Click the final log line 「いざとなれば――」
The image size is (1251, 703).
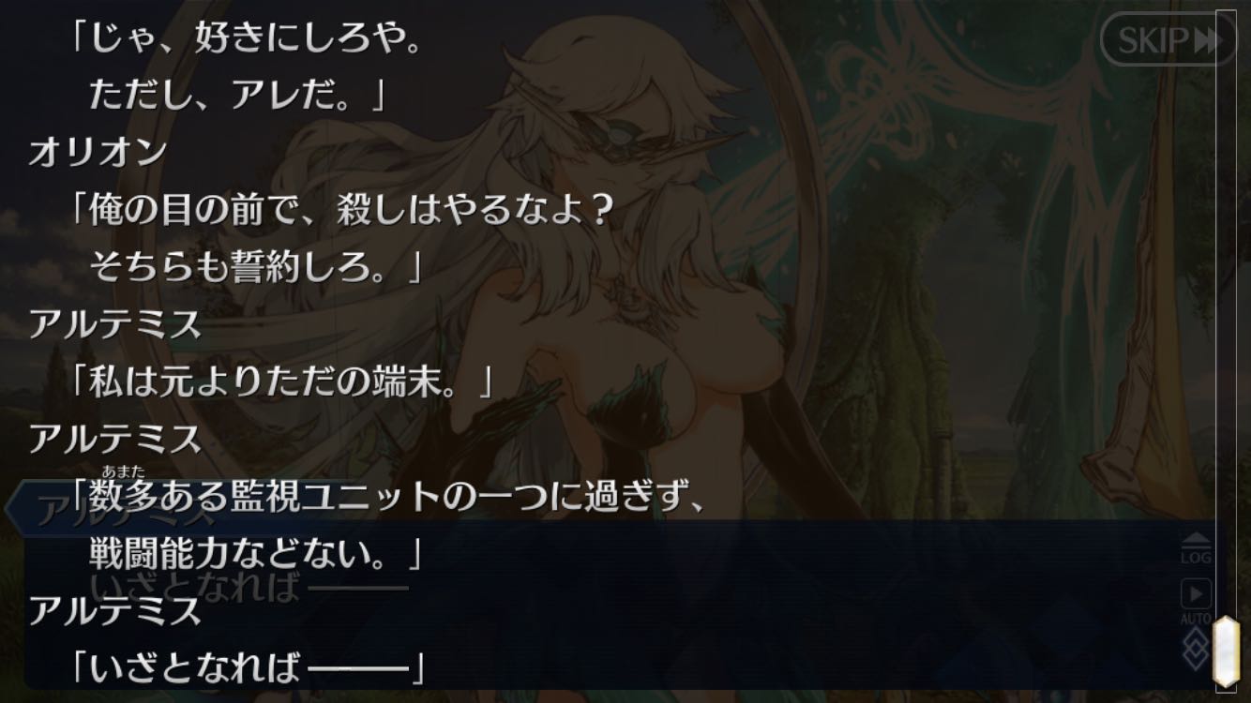(249, 667)
